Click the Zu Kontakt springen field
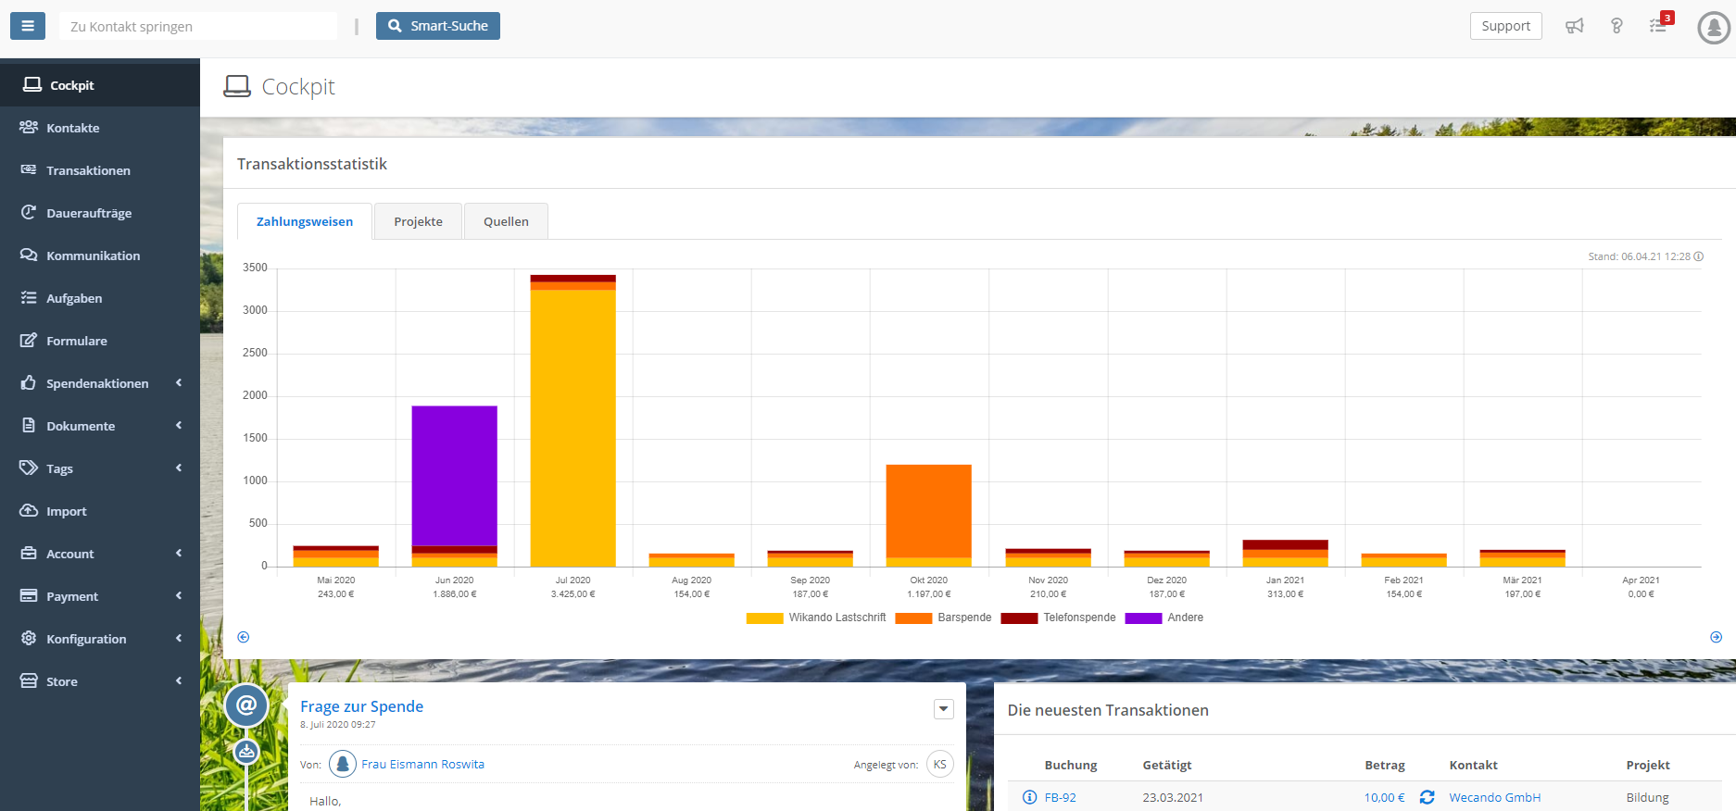Viewport: 1736px width, 811px height. (x=198, y=26)
